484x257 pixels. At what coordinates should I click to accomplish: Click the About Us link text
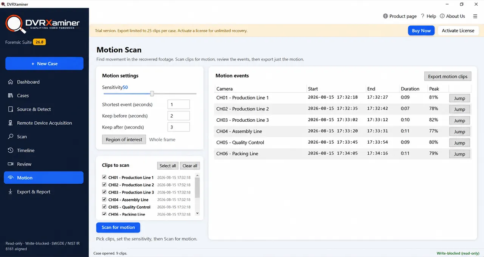pyautogui.click(x=455, y=16)
